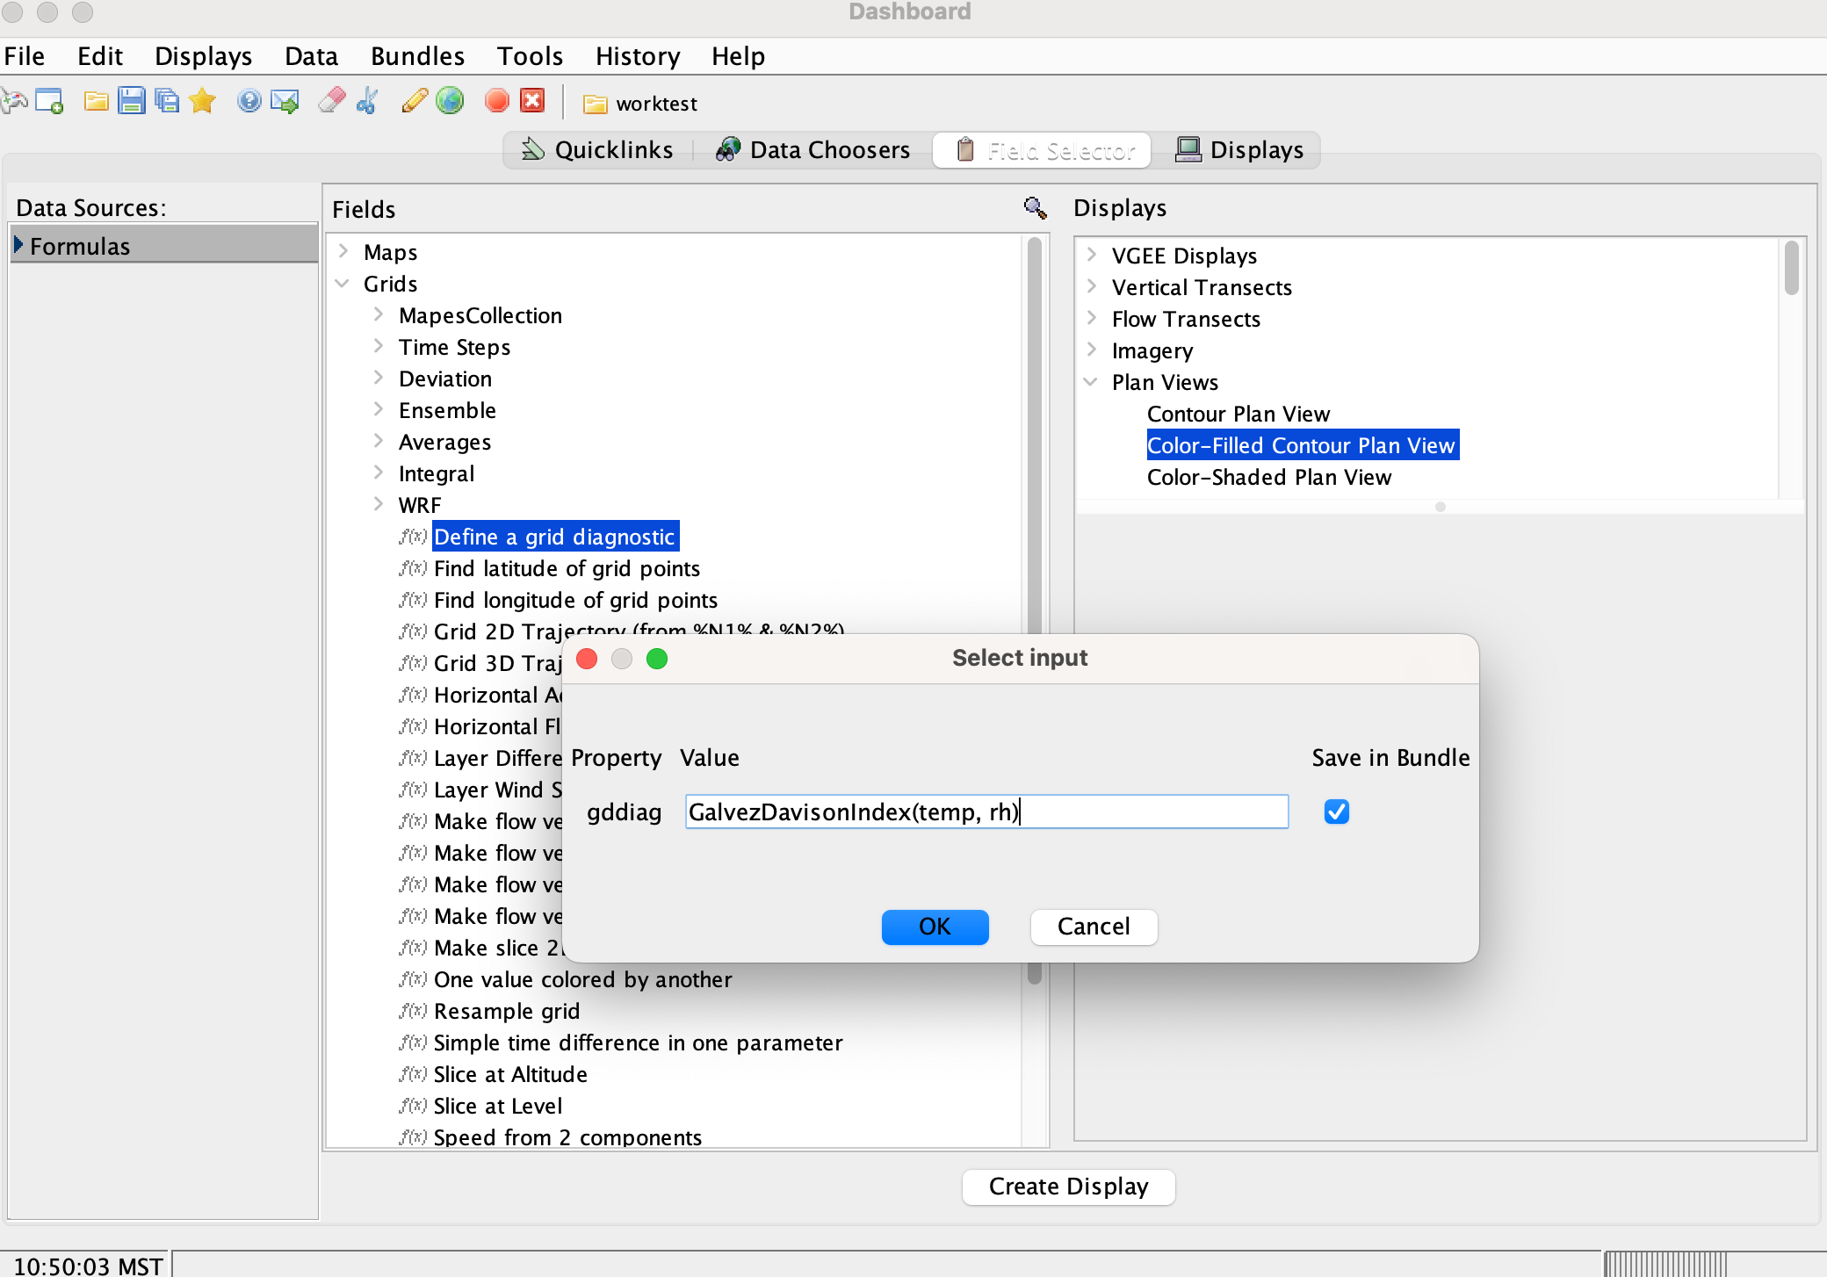The height and width of the screenshot is (1277, 1827).
Task: Expand the Vertical Transects display category
Action: tap(1091, 287)
